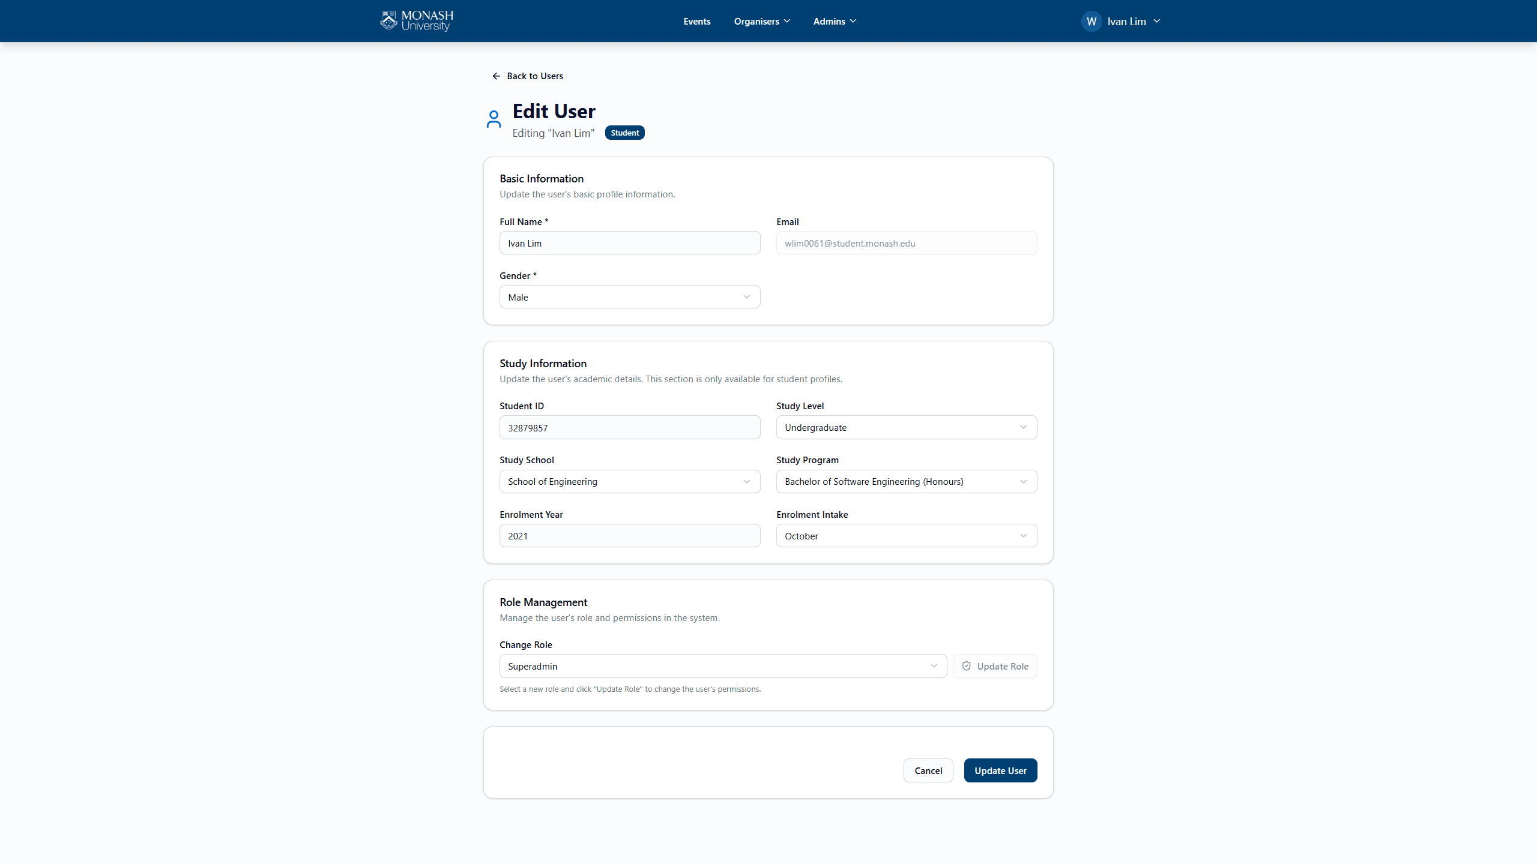1537x864 pixels.
Task: Open the Admins menu
Action: [829, 21]
